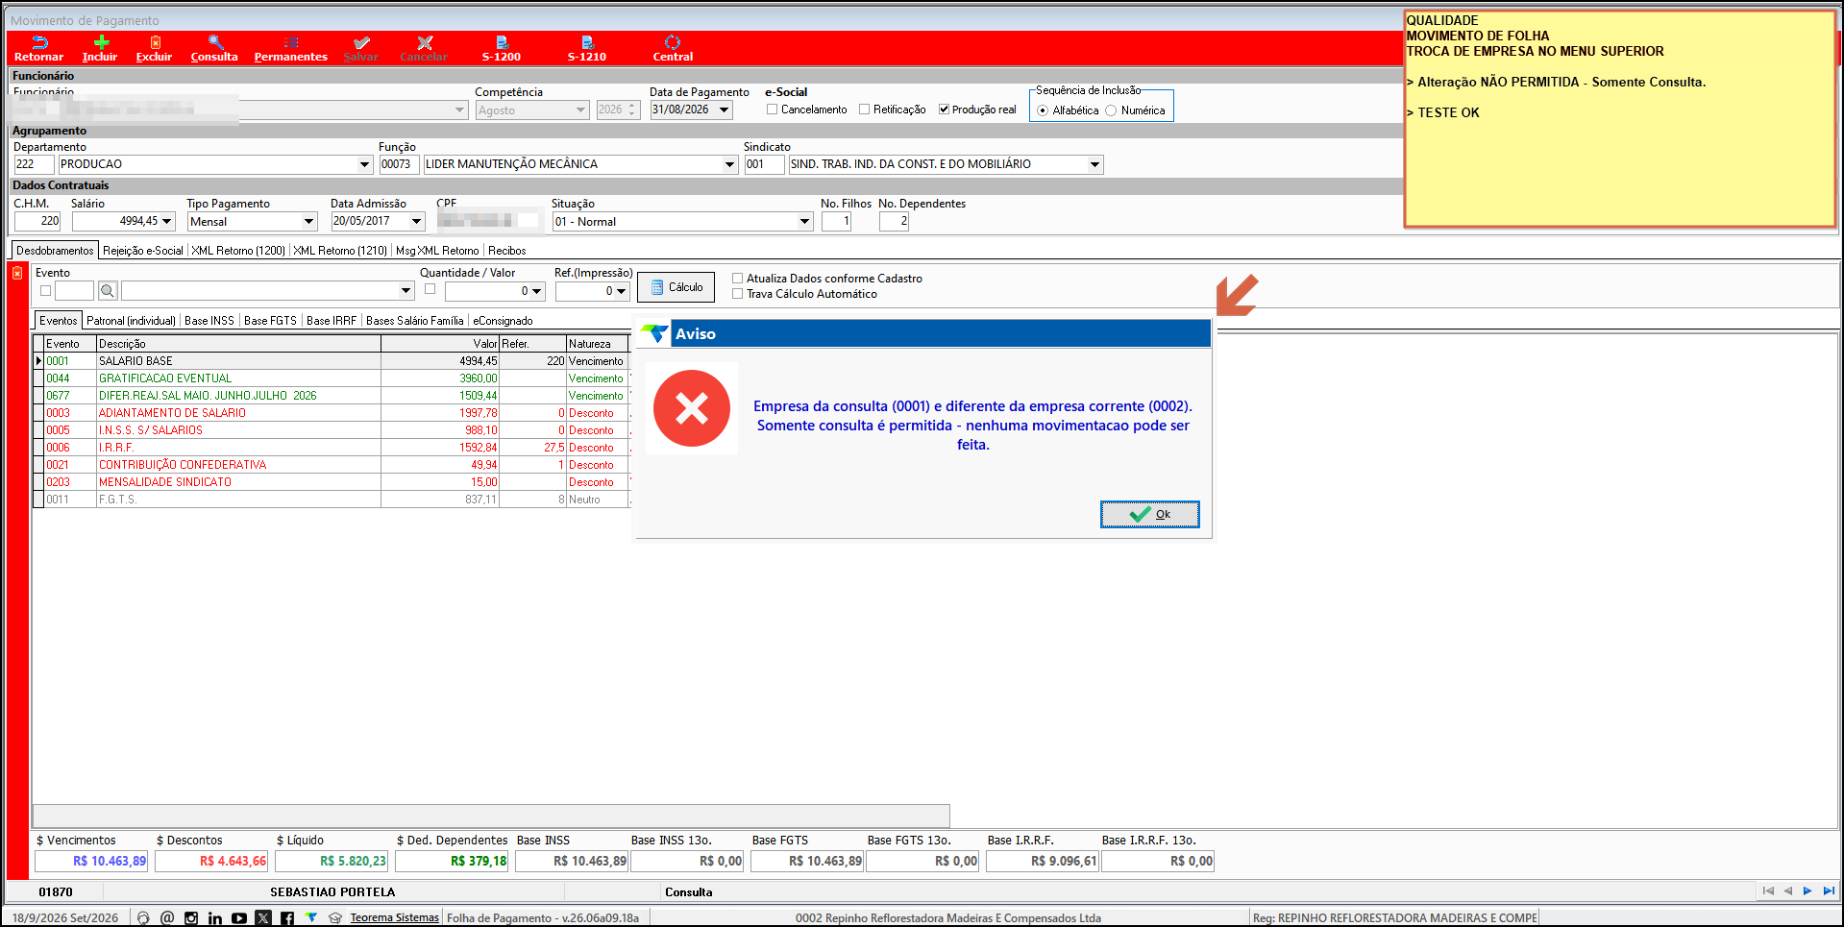Screen dimensions: 1844x927
Task: Expand the Sindicato dropdown
Action: [1094, 164]
